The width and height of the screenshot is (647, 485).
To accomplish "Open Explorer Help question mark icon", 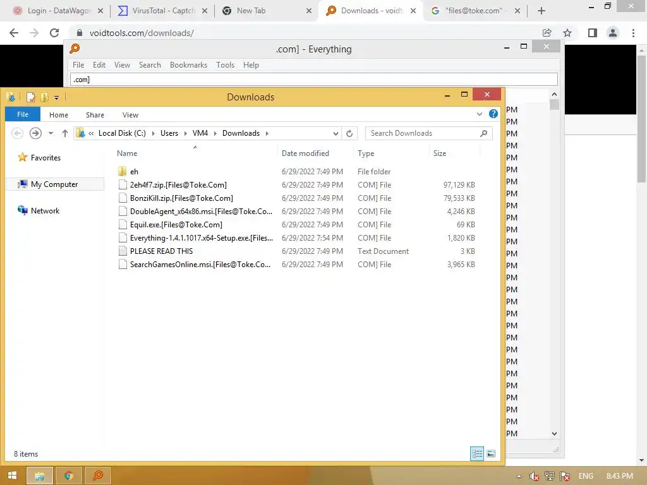I will pyautogui.click(x=493, y=114).
